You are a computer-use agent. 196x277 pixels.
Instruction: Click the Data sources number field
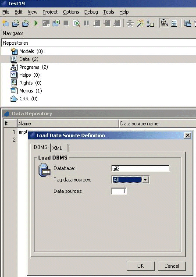point(119,191)
